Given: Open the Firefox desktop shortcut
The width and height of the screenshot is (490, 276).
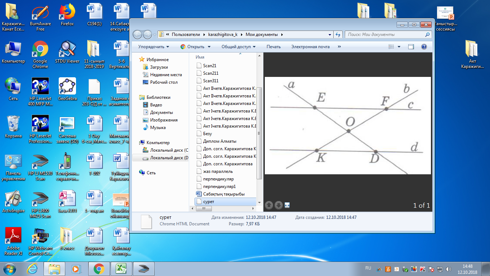Looking at the screenshot, I should tap(67, 14).
